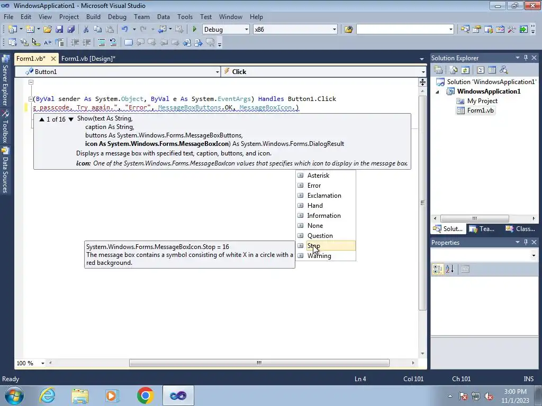Open the File menu
Image resolution: width=542 pixels, height=406 pixels.
[8, 16]
